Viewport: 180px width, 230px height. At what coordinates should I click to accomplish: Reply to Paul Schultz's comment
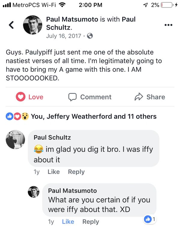click(x=76, y=172)
